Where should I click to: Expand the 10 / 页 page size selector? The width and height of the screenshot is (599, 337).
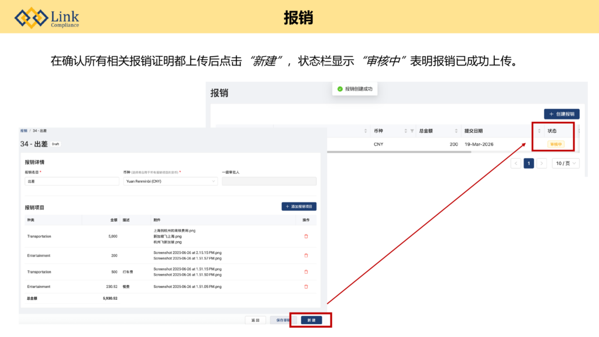566,163
